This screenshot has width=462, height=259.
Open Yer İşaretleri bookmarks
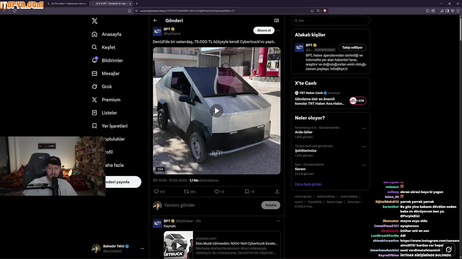tap(109, 126)
